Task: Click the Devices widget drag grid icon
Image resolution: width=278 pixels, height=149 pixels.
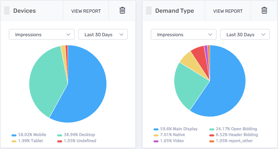Action: [7, 11]
